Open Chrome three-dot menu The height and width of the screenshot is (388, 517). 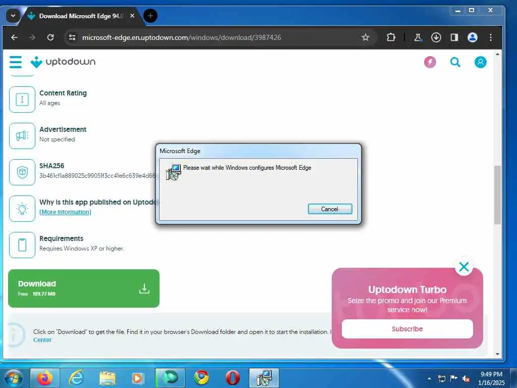(x=491, y=37)
